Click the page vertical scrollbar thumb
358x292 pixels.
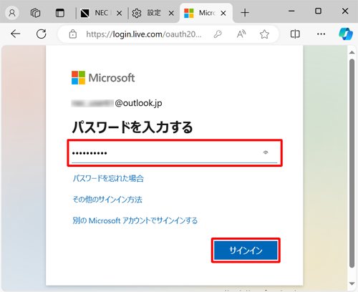[352, 163]
